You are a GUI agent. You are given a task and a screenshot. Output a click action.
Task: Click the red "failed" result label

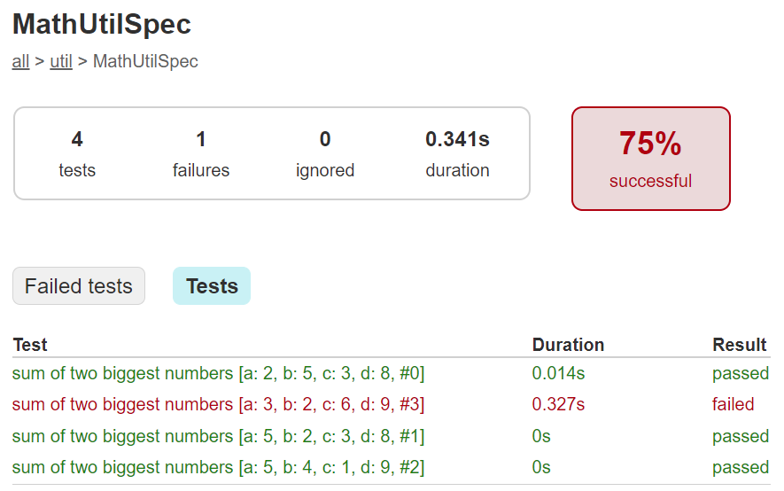point(733,404)
